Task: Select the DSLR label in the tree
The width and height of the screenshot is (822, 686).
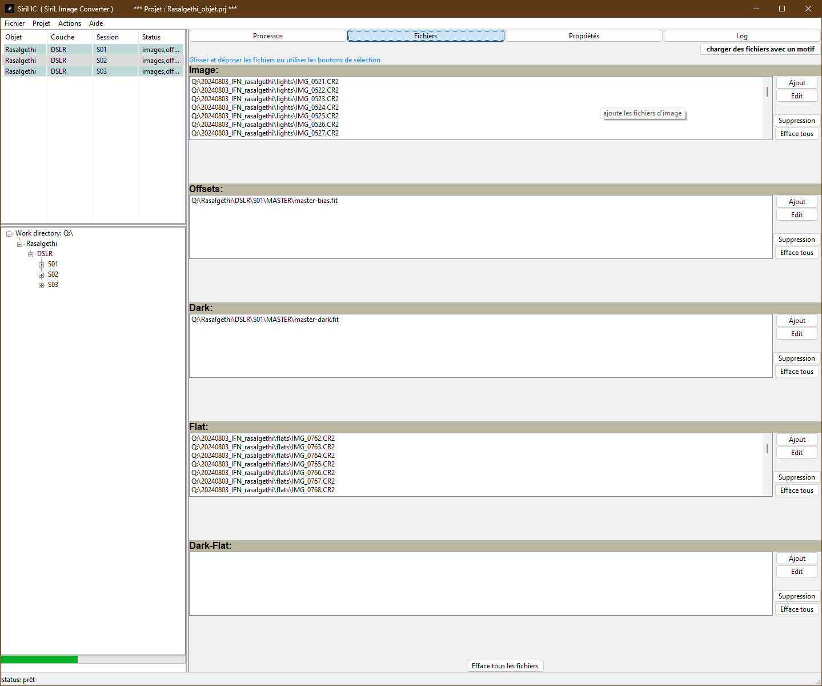Action: click(x=45, y=254)
